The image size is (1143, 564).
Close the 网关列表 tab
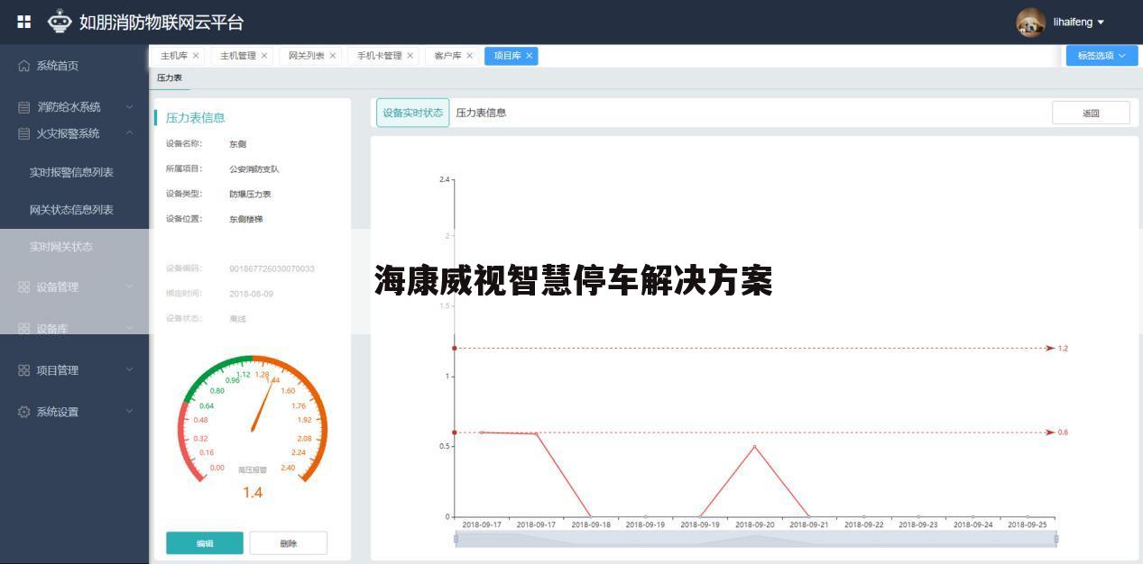tap(332, 56)
